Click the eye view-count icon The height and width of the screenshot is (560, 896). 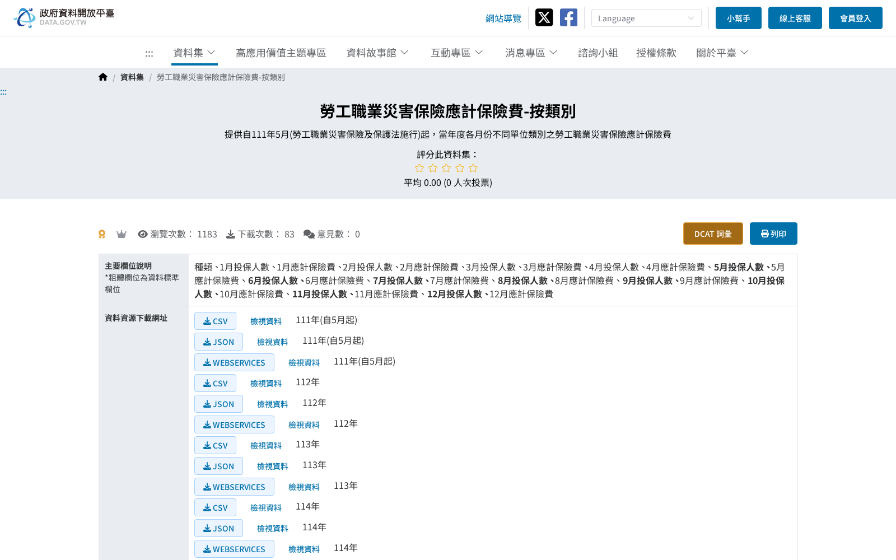pyautogui.click(x=143, y=234)
